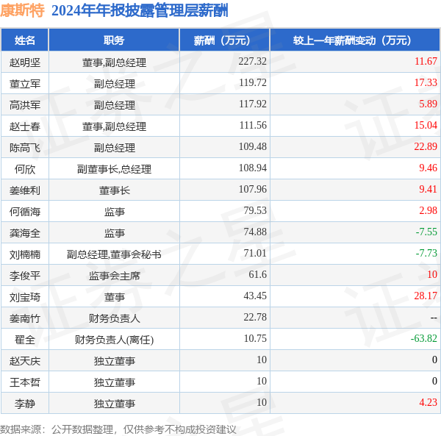Click the salary value 43.45
Image resolution: width=441 pixels, height=436 pixels.
255,296
